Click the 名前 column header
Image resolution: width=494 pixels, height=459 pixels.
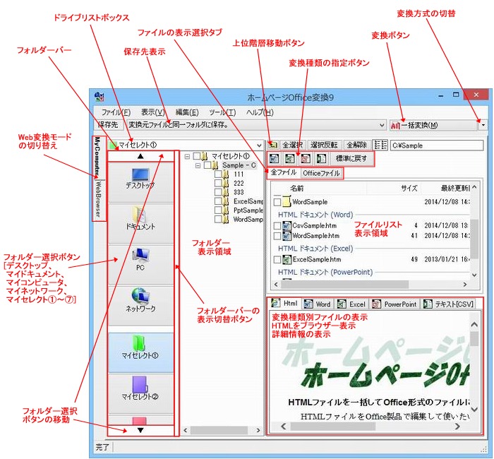coord(296,189)
